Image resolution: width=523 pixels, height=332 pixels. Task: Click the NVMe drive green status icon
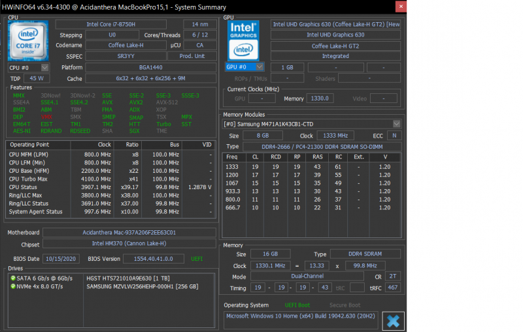(x=13, y=286)
